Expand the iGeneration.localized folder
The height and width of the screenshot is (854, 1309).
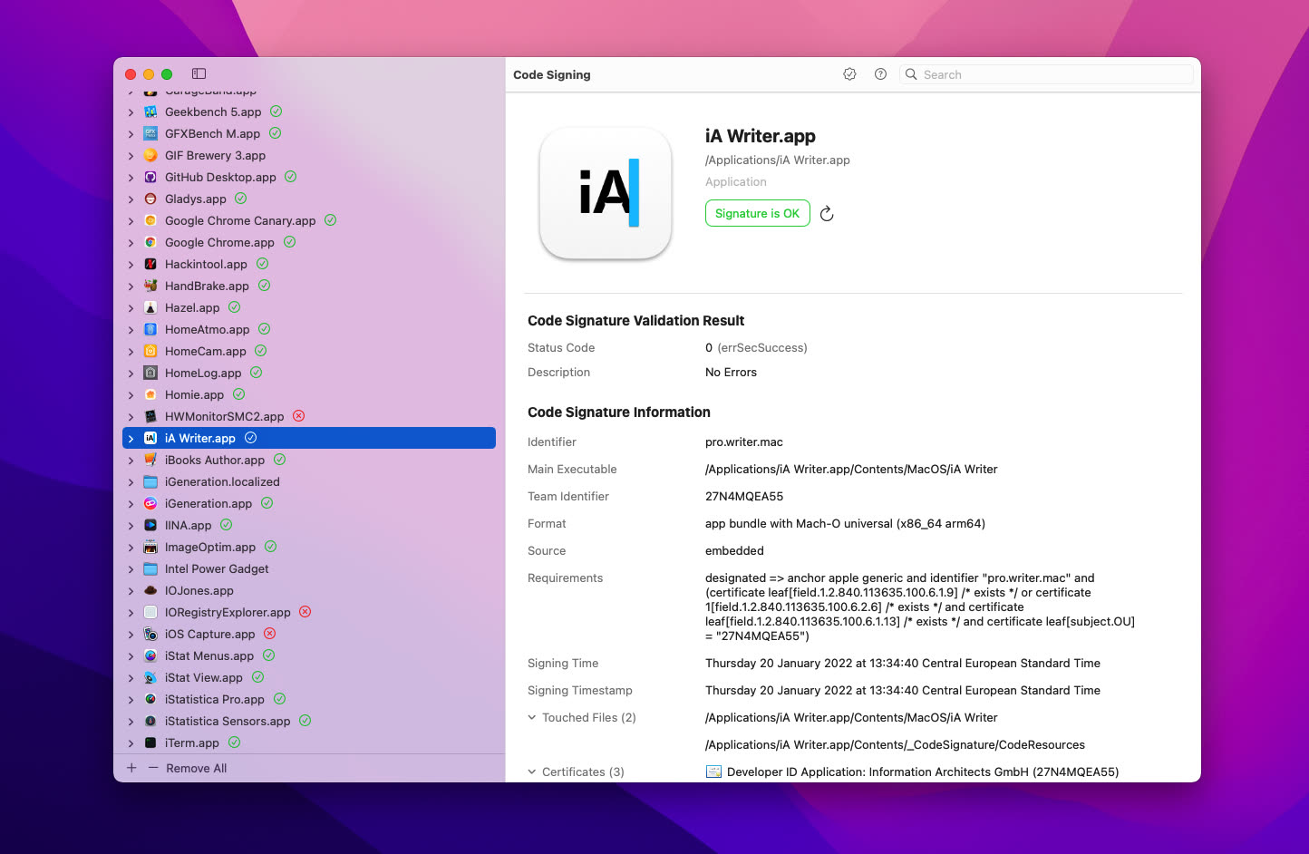[x=131, y=482]
